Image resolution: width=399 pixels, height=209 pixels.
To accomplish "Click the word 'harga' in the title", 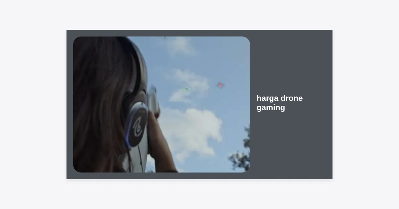I will click(267, 98).
